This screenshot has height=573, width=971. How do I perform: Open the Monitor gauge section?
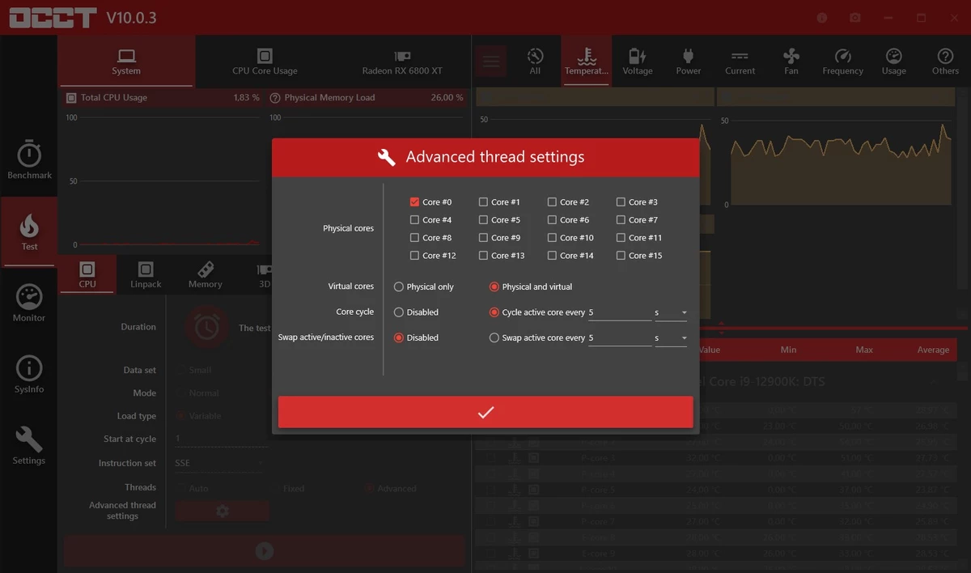pyautogui.click(x=29, y=303)
